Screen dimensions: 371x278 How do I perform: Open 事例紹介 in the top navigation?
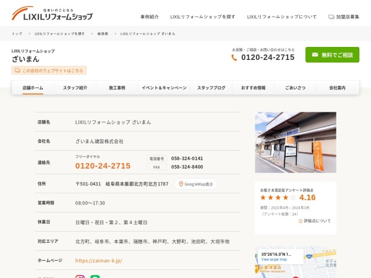pos(150,17)
